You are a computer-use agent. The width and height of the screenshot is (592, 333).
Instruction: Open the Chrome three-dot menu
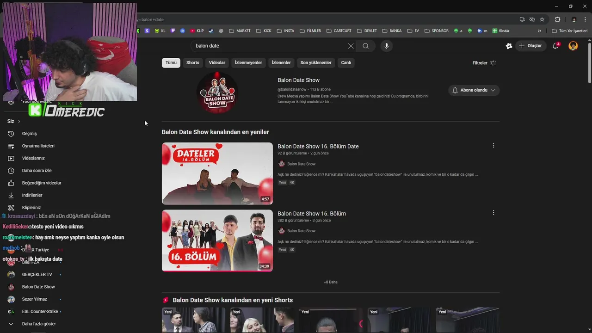click(x=586, y=19)
